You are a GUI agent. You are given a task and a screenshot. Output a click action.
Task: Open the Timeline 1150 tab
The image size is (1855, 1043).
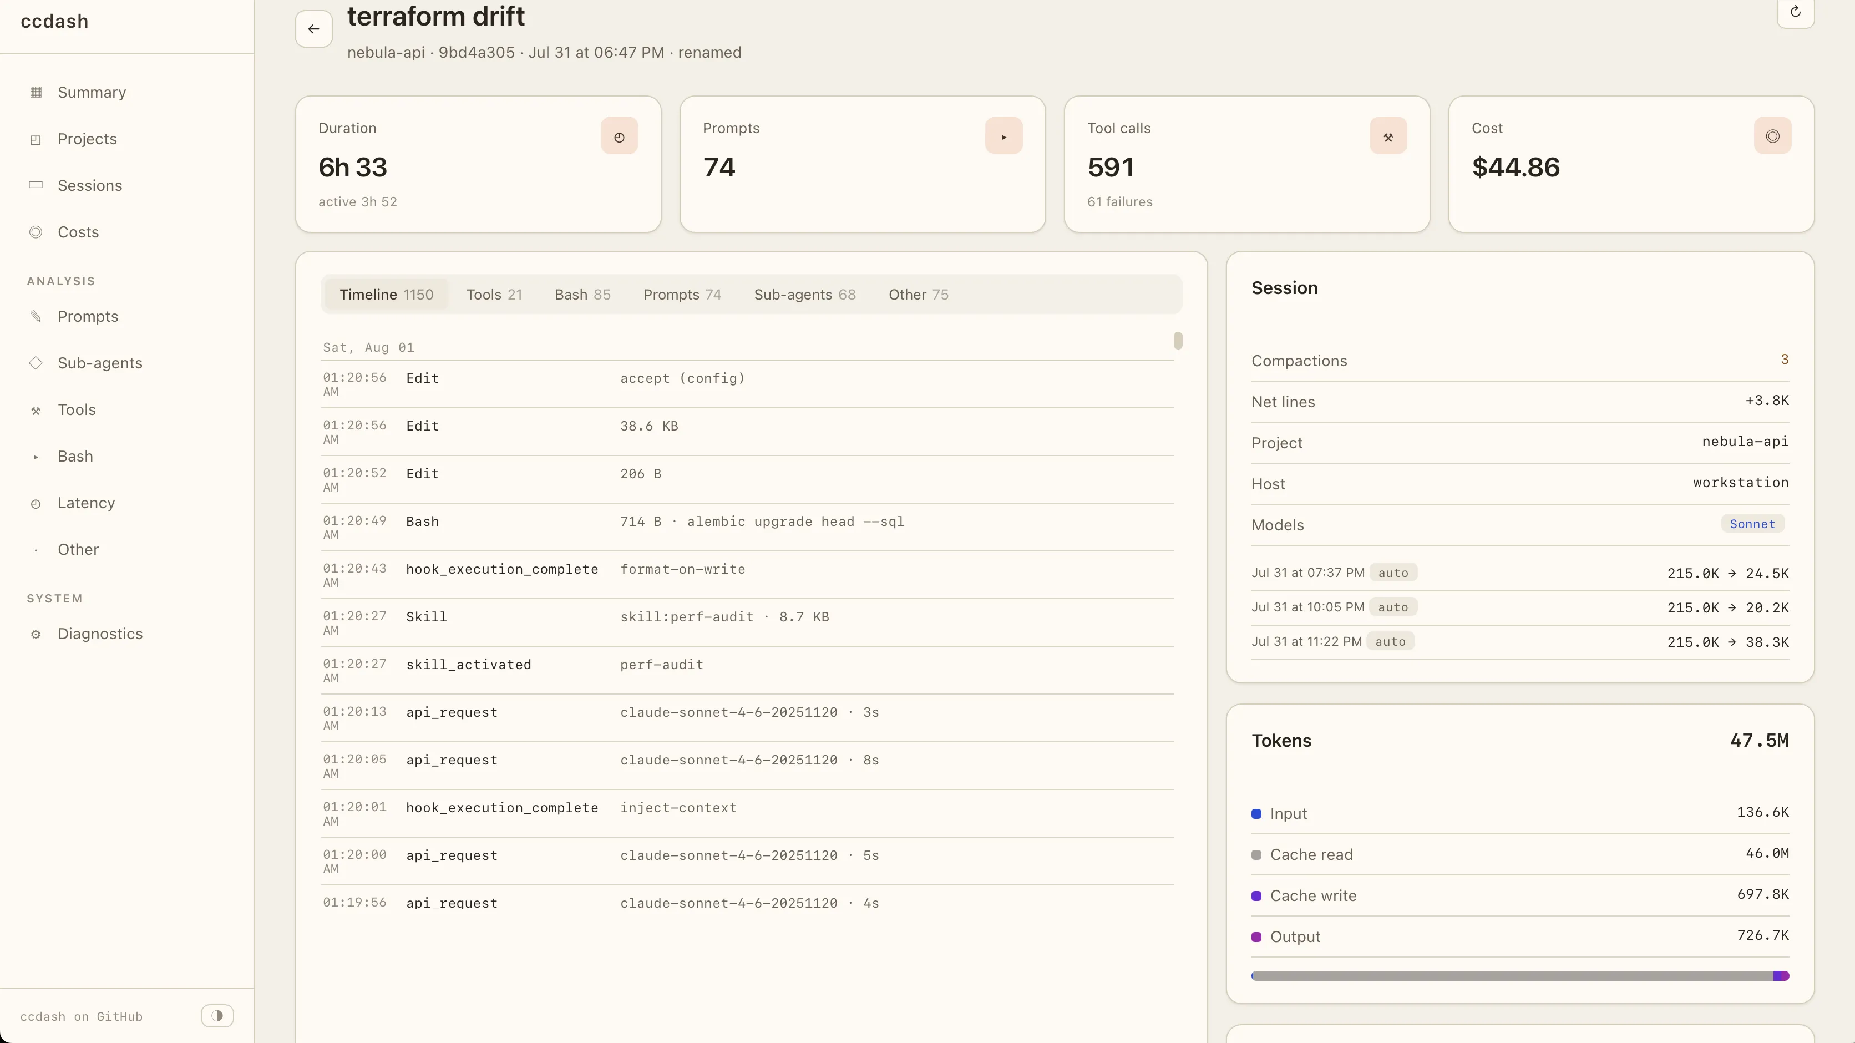point(386,295)
